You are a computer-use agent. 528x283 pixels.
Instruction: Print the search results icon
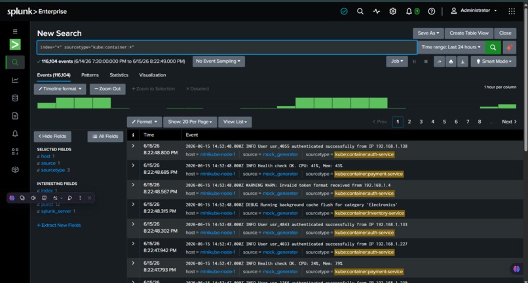(x=451, y=61)
